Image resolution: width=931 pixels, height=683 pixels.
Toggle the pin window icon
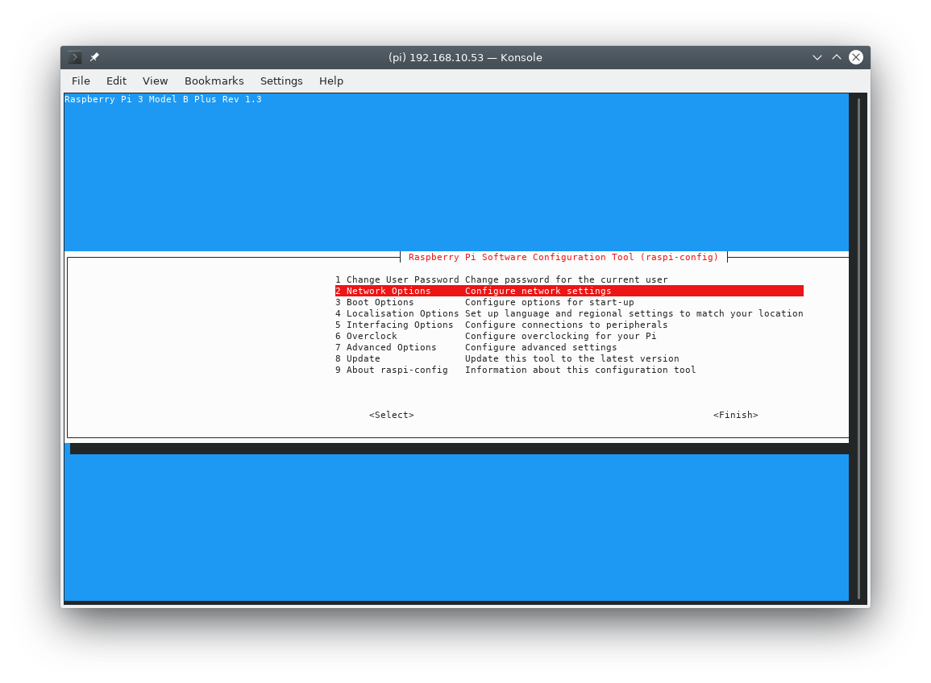coord(94,57)
